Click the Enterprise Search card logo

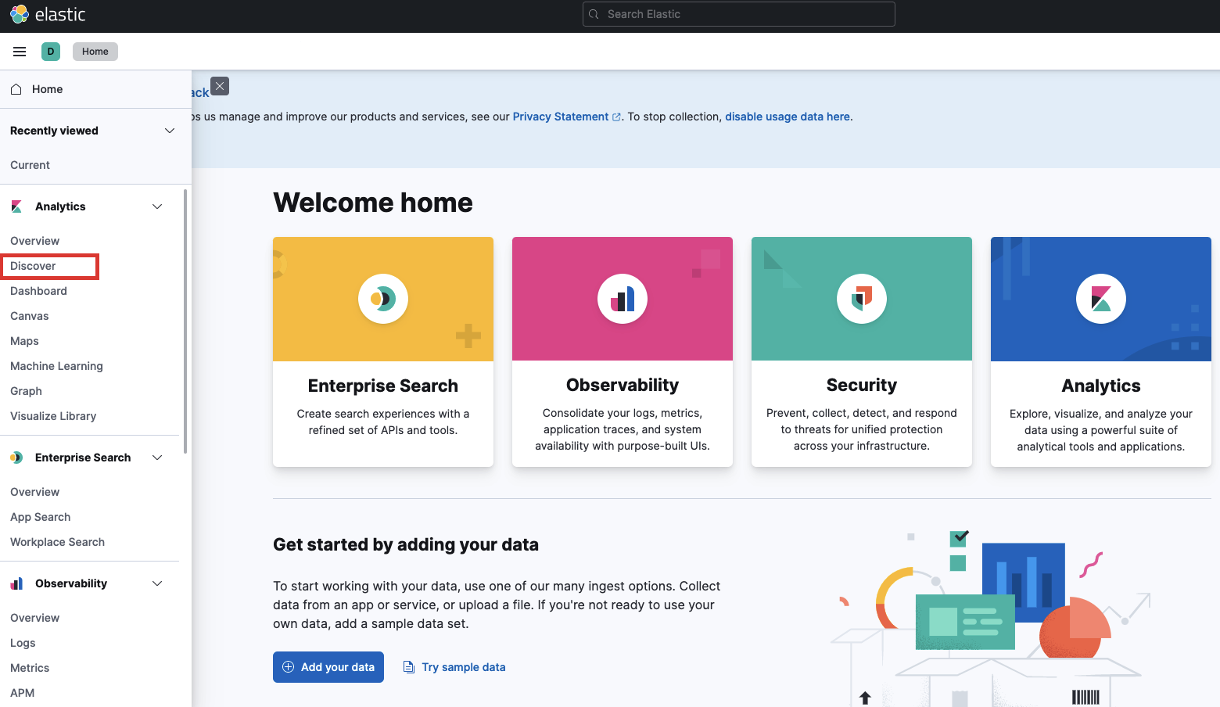pyautogui.click(x=383, y=299)
